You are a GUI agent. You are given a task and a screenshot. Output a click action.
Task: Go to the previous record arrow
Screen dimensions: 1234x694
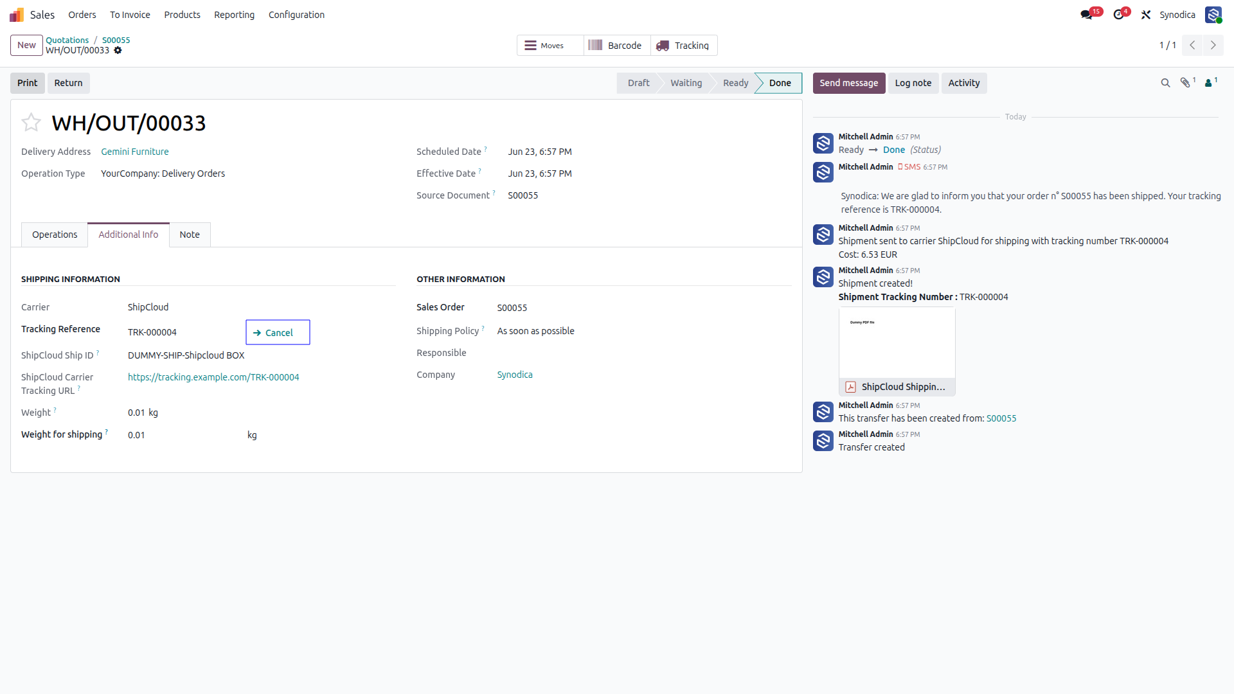click(1192, 45)
